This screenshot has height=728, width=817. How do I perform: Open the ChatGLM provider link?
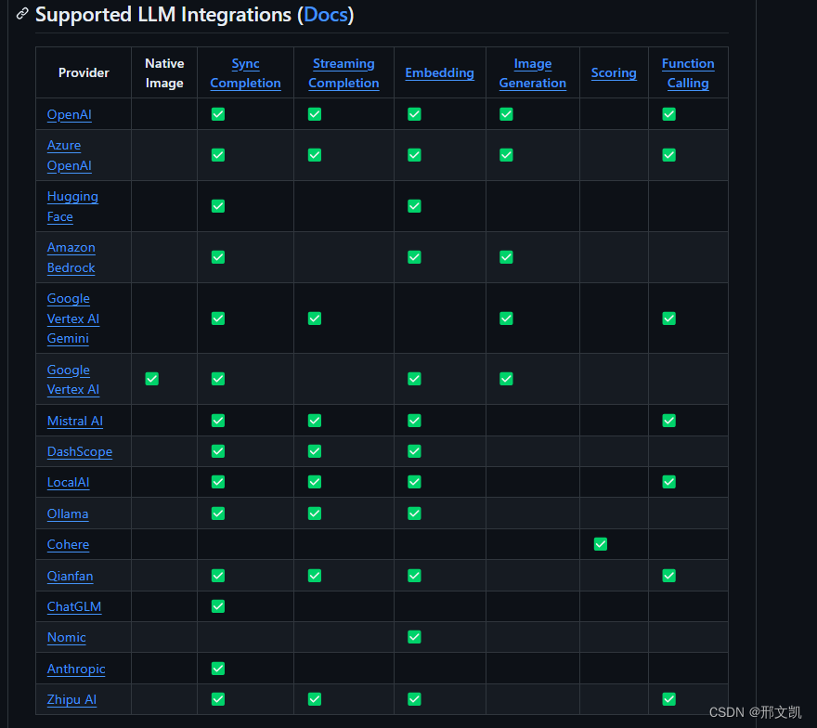click(x=74, y=606)
